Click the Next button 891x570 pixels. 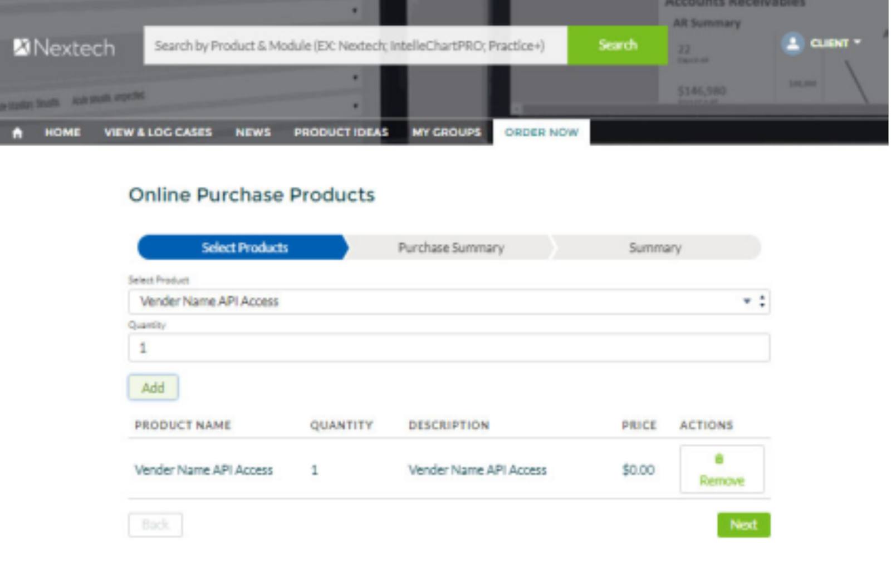tap(743, 525)
